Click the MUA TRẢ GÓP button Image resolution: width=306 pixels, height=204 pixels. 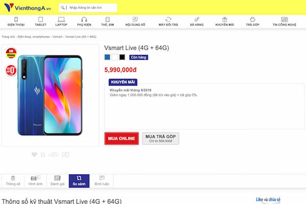coord(161,139)
